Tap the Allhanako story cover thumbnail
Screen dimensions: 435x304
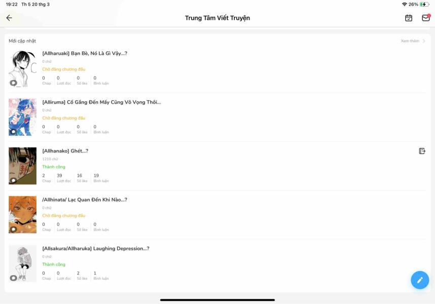(x=22, y=166)
